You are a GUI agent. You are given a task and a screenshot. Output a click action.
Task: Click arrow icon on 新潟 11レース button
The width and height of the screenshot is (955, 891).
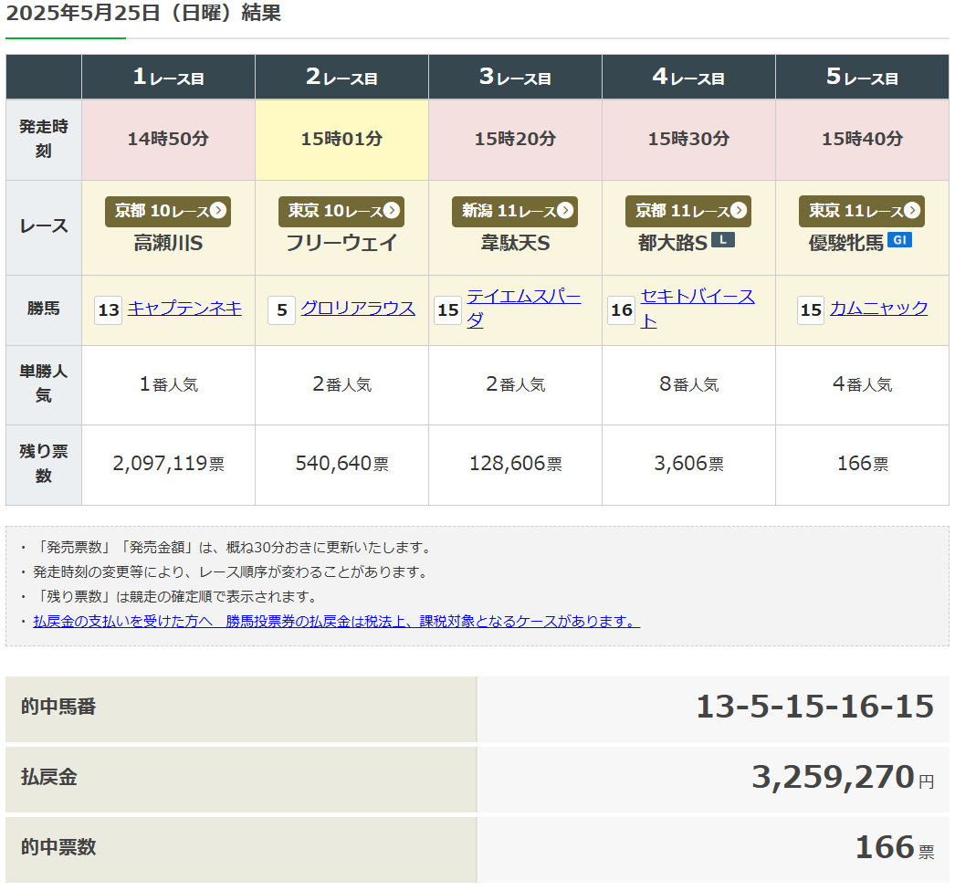pos(565,211)
